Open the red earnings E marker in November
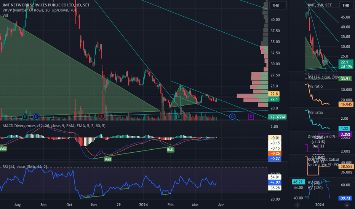The height and width of the screenshot is (209, 355). point(101,117)
